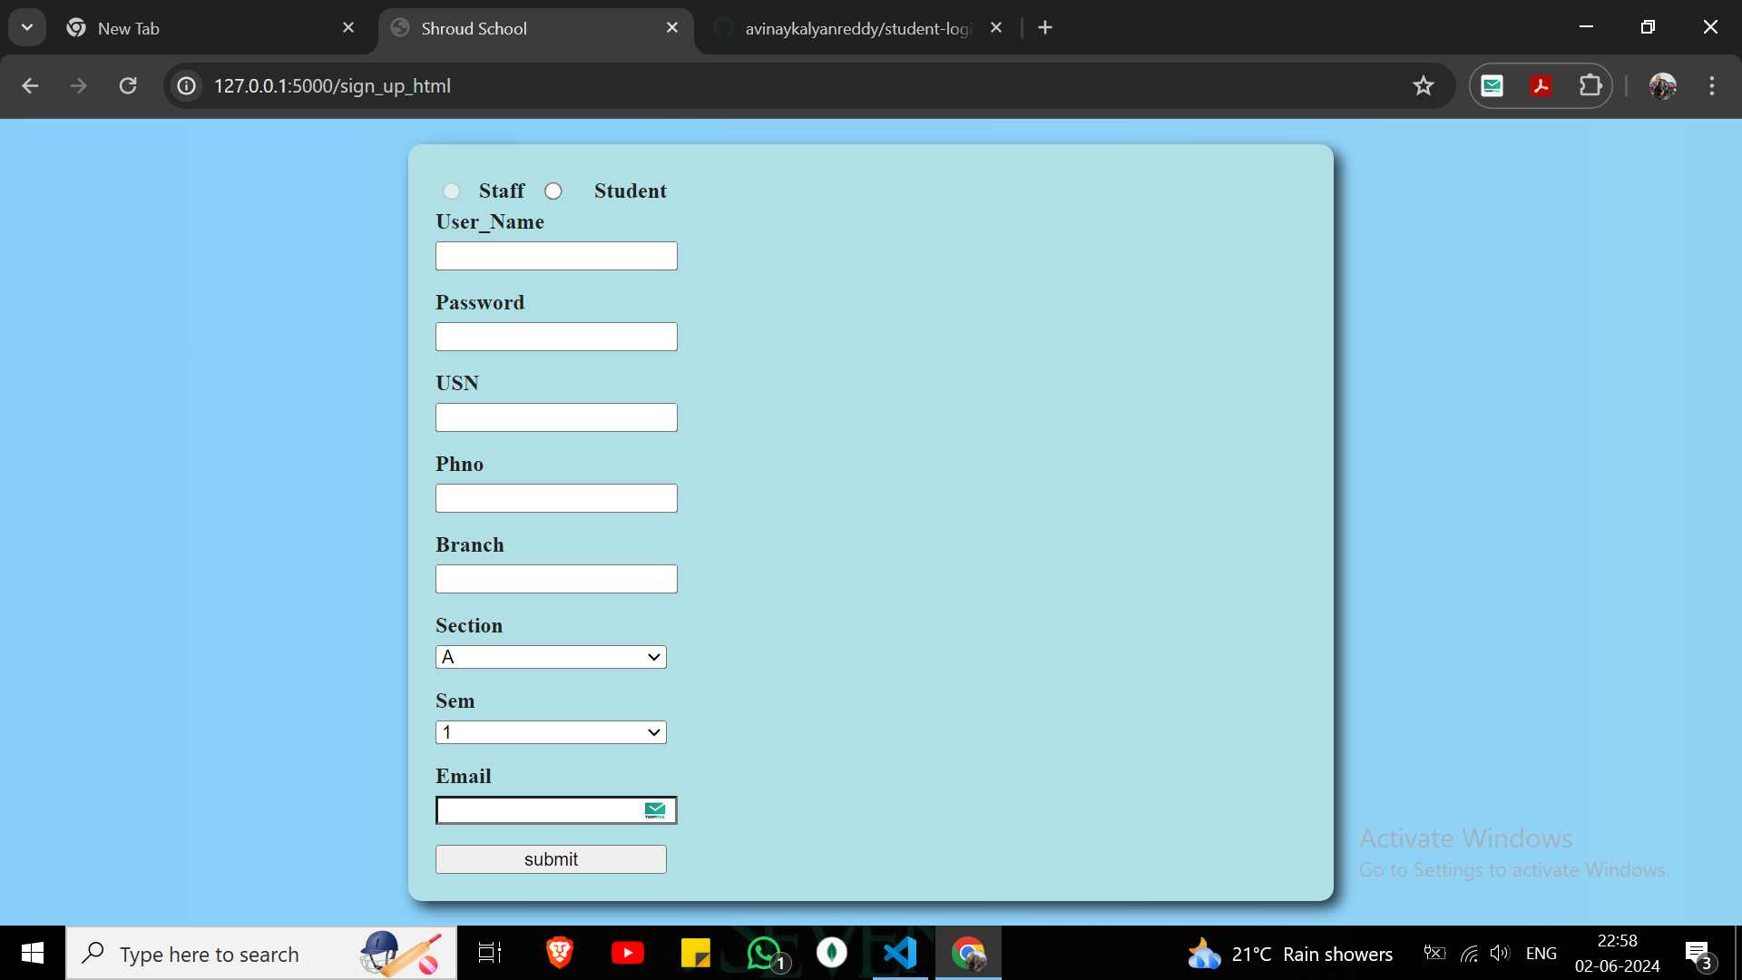1742x980 pixels.
Task: Focus the USN text field
Action: point(556,417)
